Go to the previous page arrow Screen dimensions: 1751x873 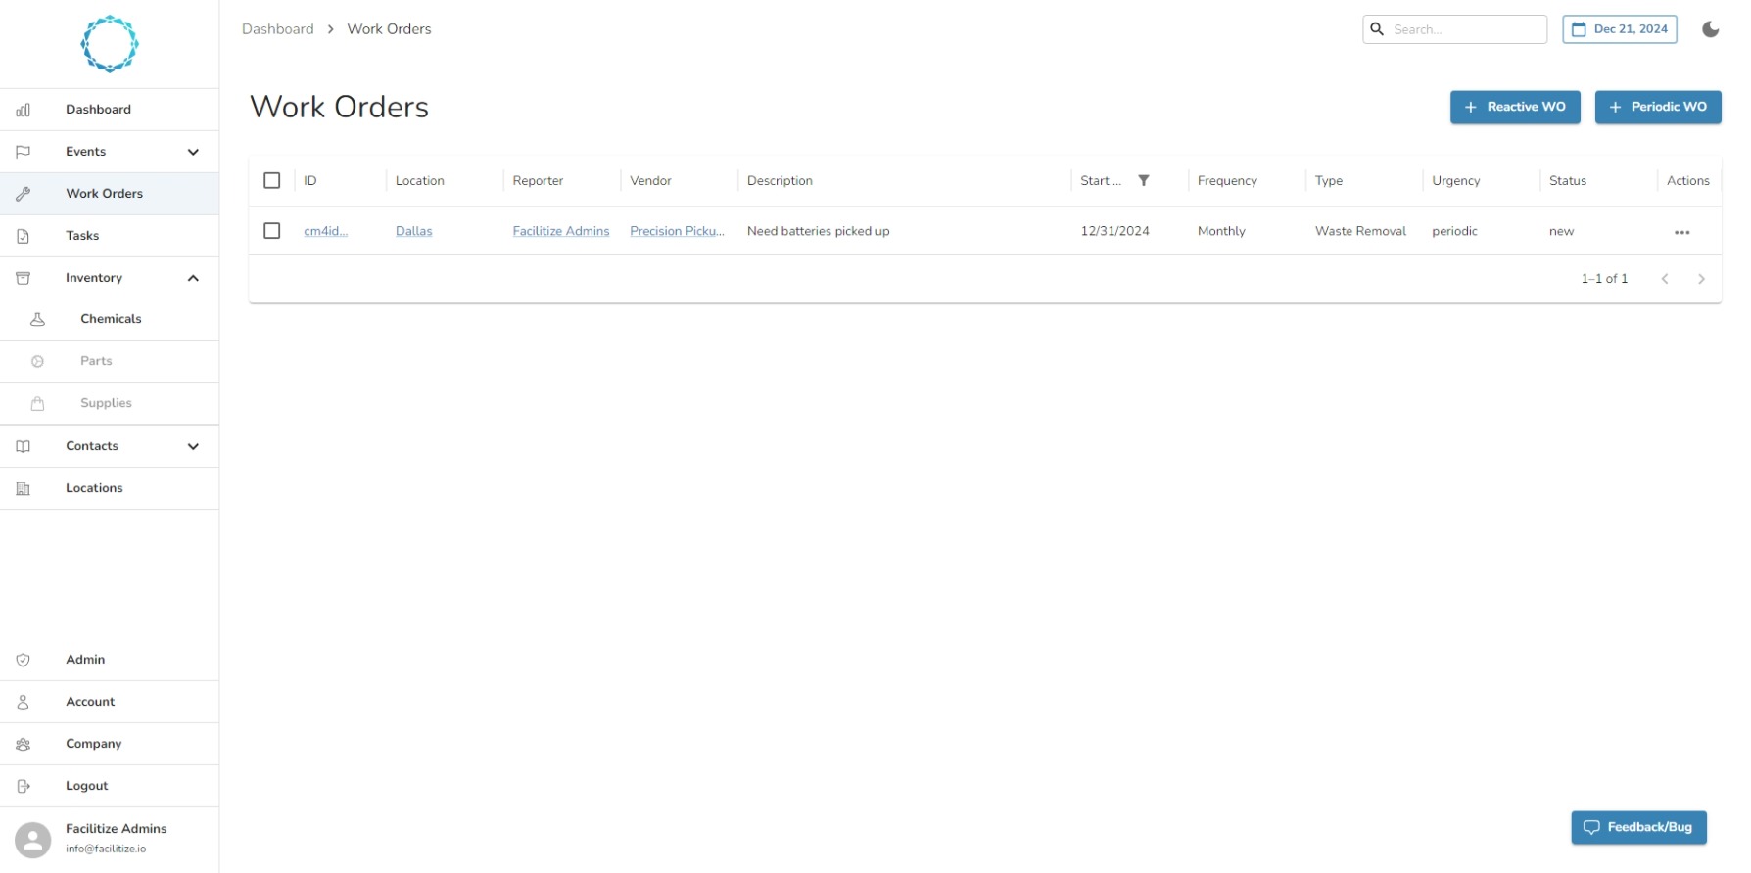[1665, 279]
